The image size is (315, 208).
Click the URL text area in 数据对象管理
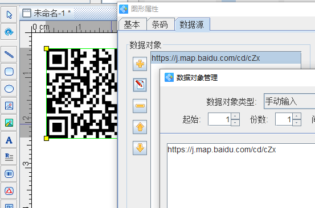(x=241, y=176)
